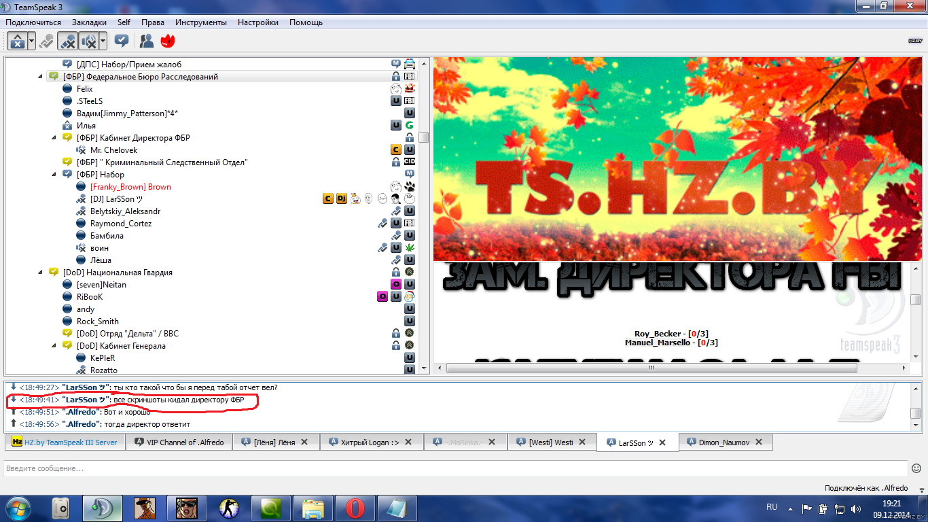Open Windows Explorer from taskbar
Viewport: 928px width, 522px height.
pyautogui.click(x=313, y=508)
